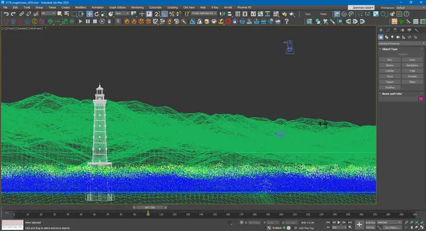Choose the Select Object tool
Viewport: 426px width, 231px height.
[x=60, y=14]
